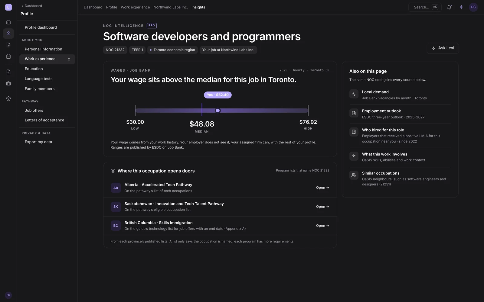484x302 pixels.
Task: Click the What this work involves sparkle icon
Action: 354,156
